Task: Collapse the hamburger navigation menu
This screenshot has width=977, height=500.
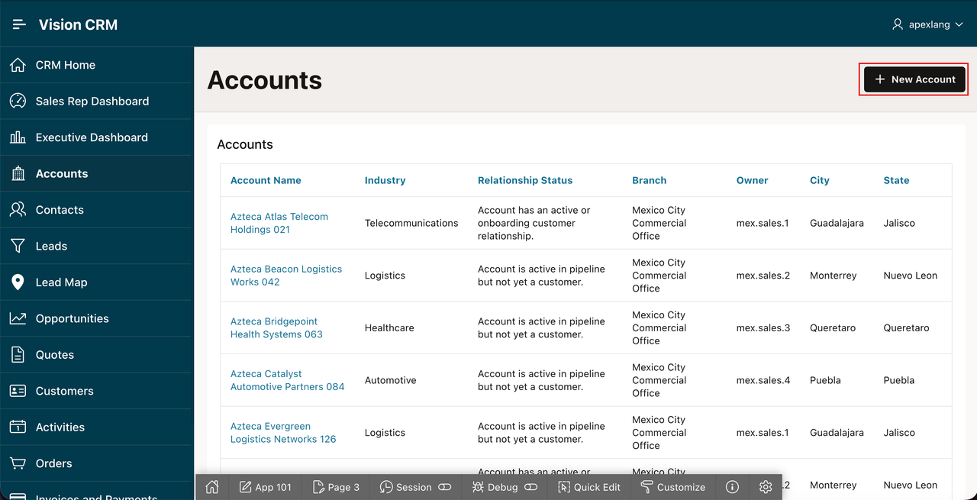Action: tap(19, 24)
